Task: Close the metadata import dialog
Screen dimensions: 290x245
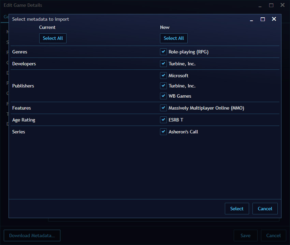Action: [274, 19]
